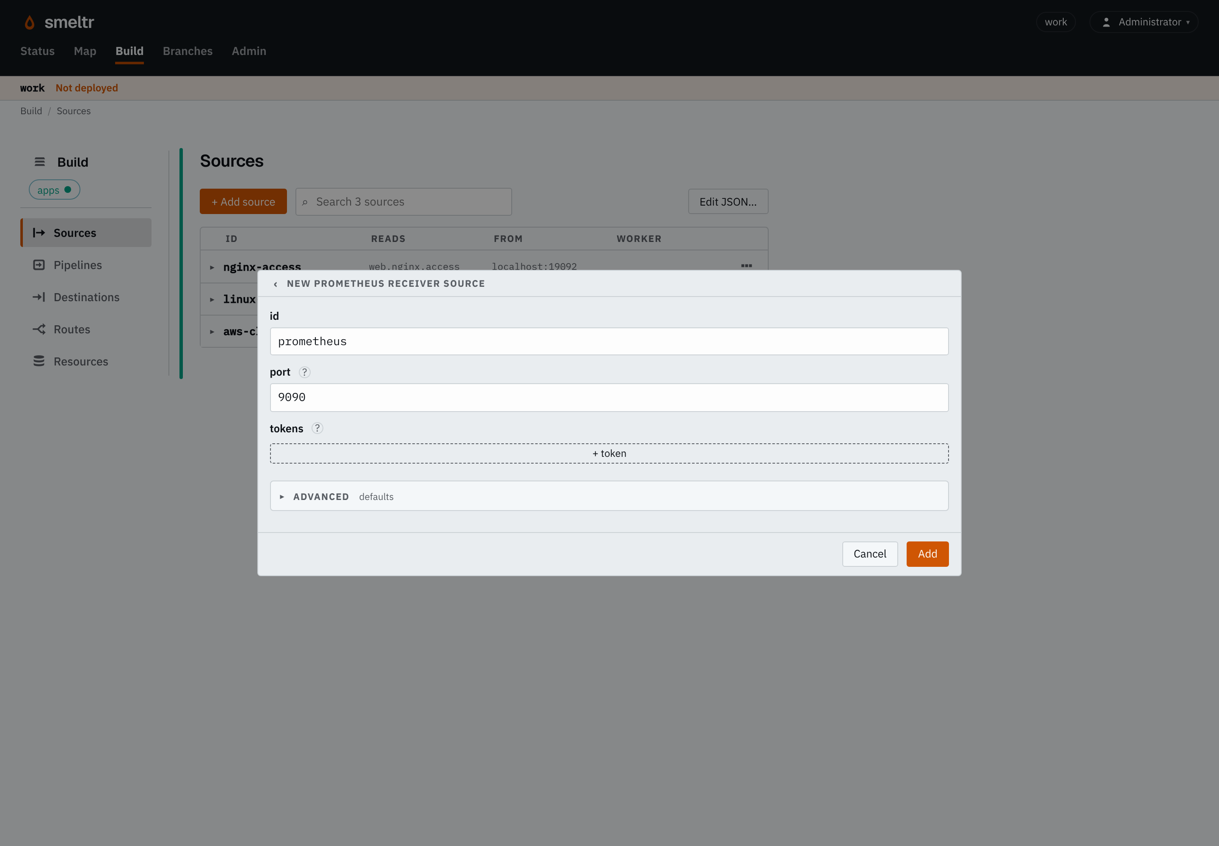Image resolution: width=1219 pixels, height=846 pixels.
Task: Click the + token button
Action: [x=609, y=453]
